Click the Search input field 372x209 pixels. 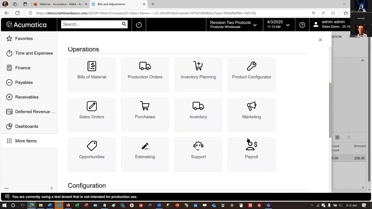[91, 24]
